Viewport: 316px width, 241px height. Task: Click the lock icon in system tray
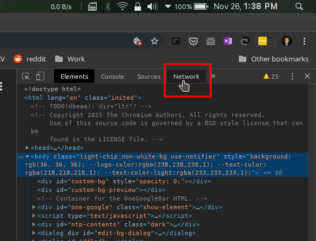[138, 6]
